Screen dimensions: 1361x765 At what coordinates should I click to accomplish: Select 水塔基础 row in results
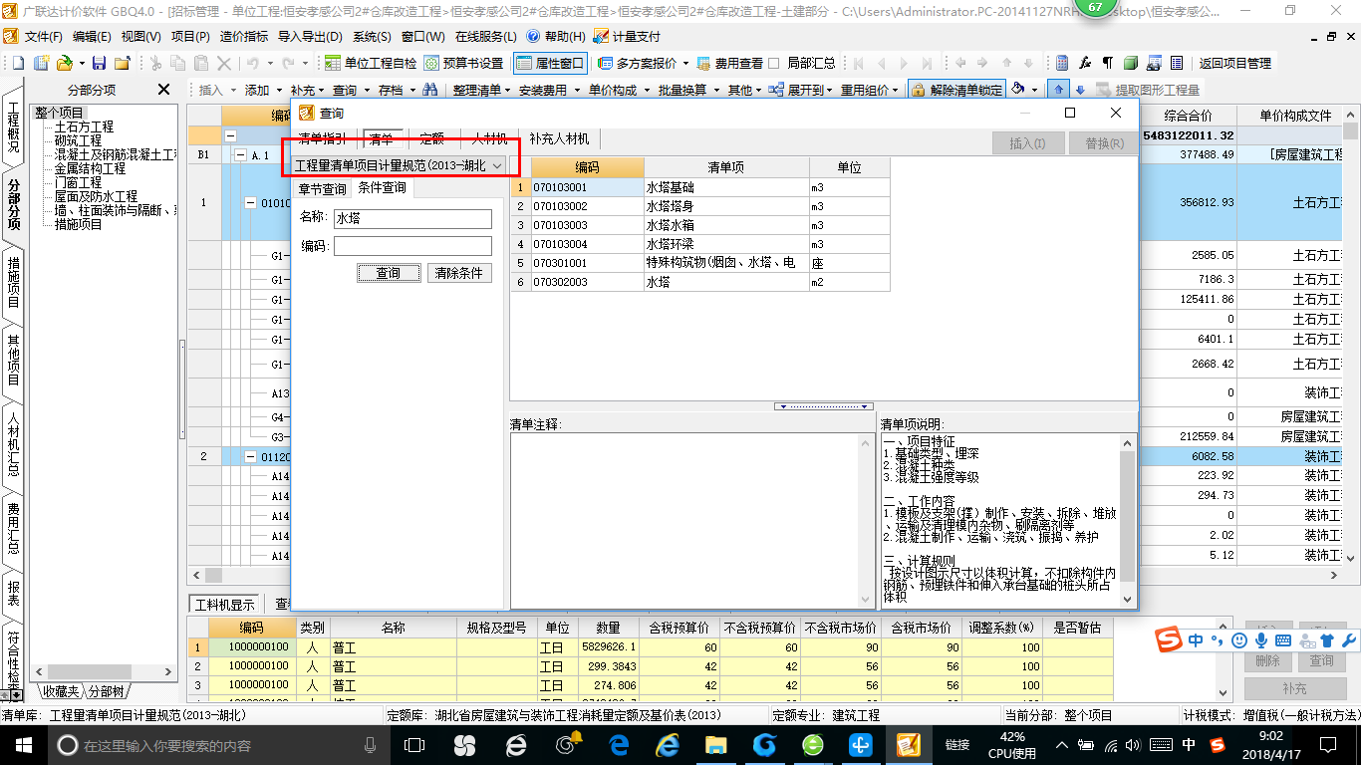click(699, 187)
